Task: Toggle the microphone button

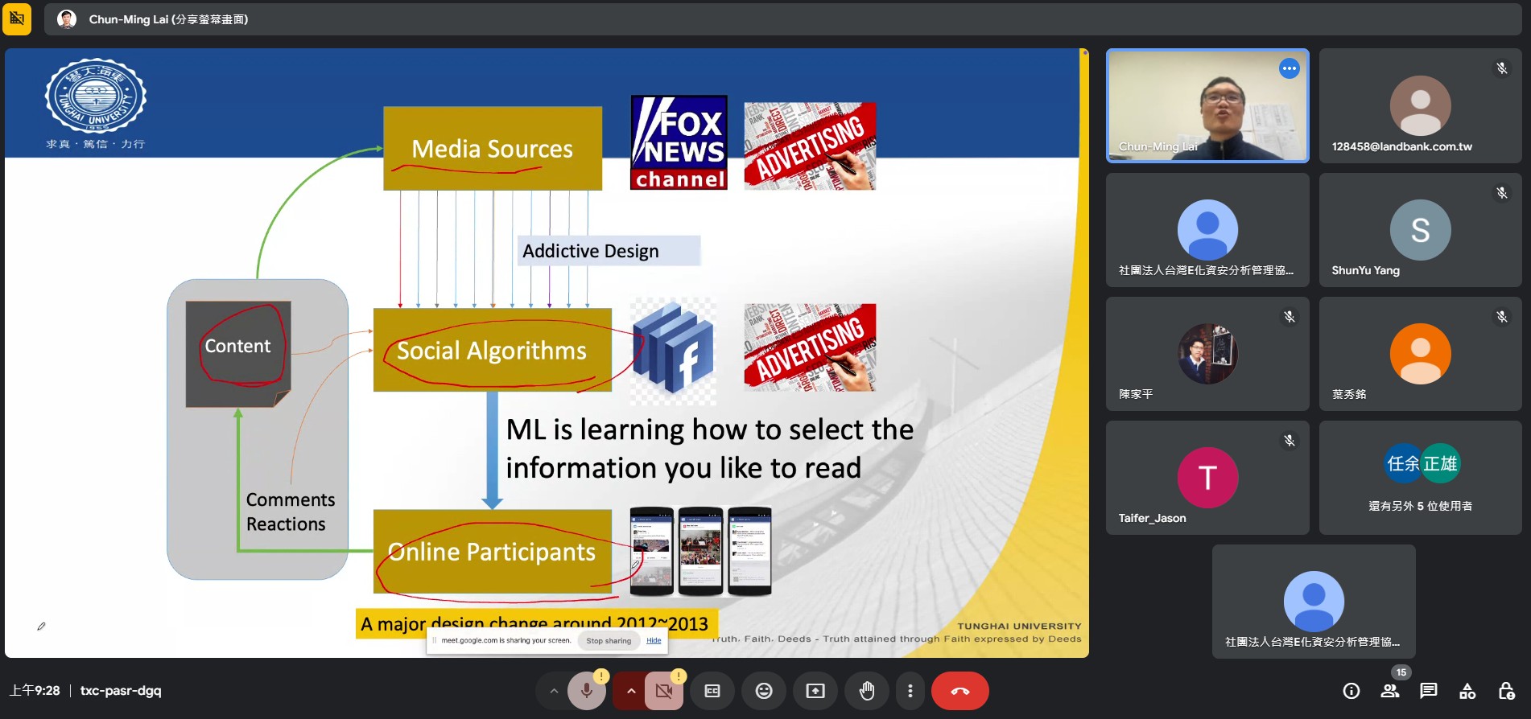Action: (x=586, y=691)
